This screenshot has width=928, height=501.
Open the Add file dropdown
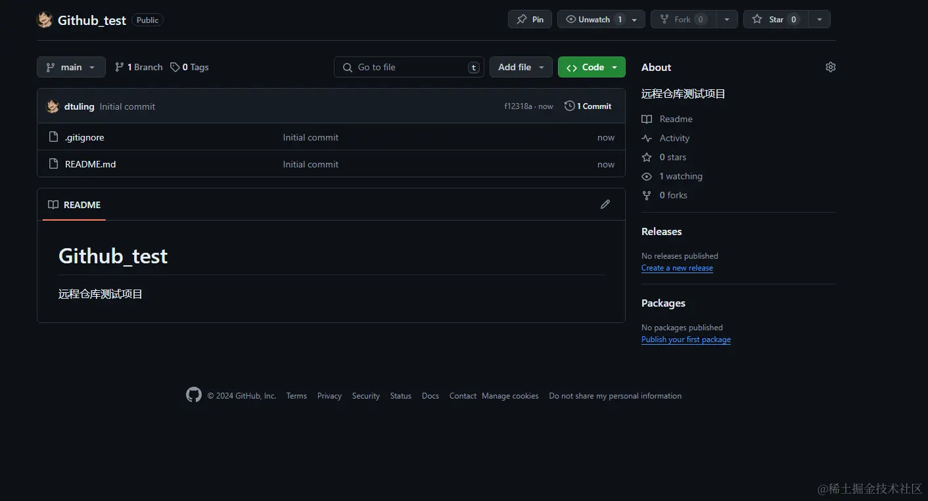(521, 67)
